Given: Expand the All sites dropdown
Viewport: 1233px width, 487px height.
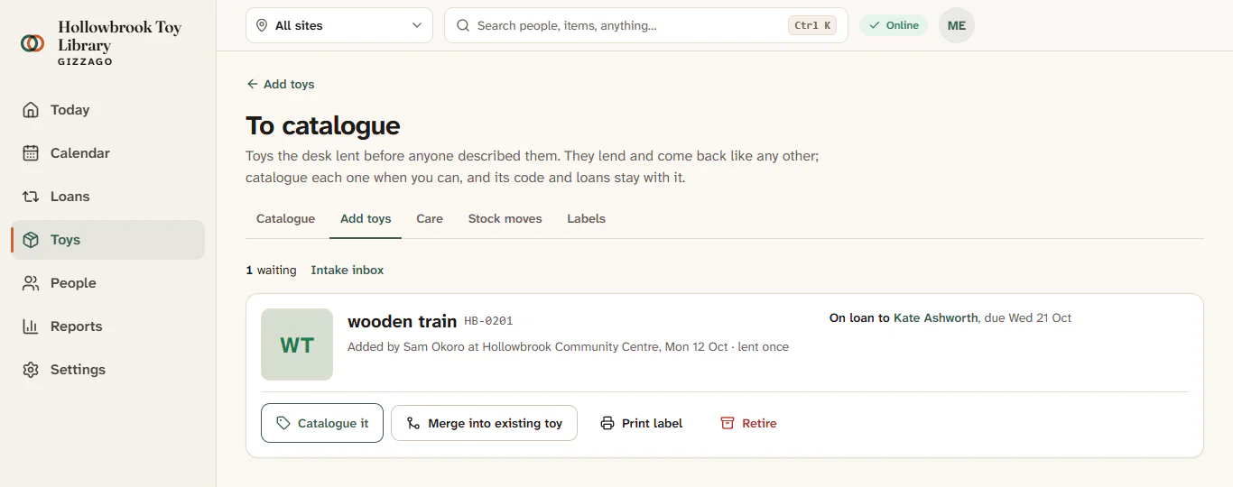Looking at the screenshot, I should 339,25.
